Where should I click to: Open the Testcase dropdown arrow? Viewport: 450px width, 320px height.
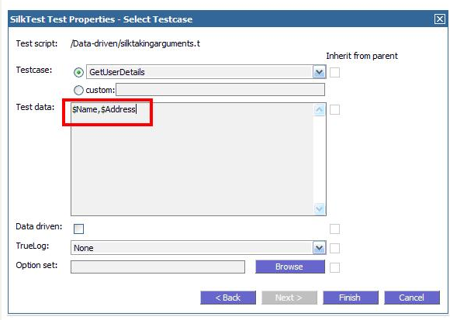tap(319, 72)
